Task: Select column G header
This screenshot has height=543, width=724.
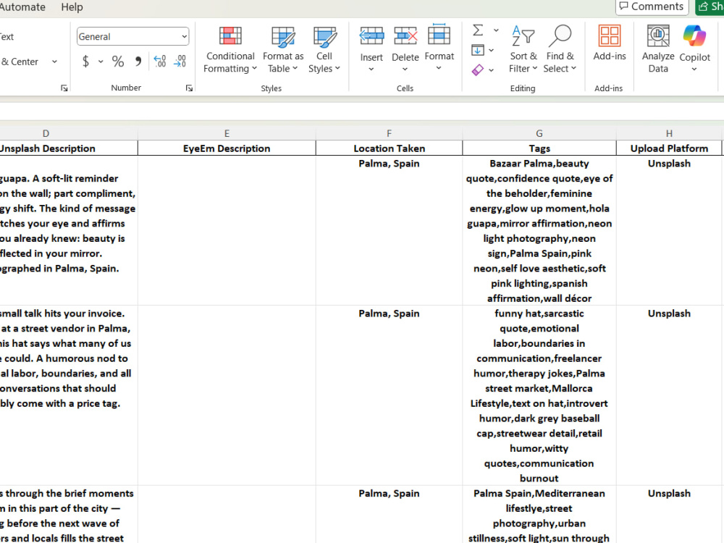Action: 539,133
